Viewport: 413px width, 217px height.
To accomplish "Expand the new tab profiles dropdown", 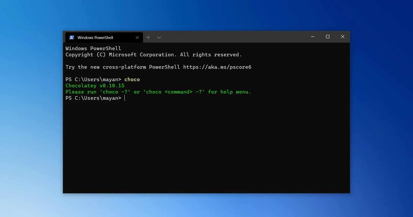I will point(159,37).
